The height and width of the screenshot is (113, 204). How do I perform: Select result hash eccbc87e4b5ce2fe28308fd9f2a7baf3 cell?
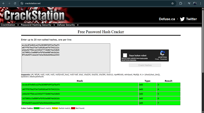[x=80, y=85]
